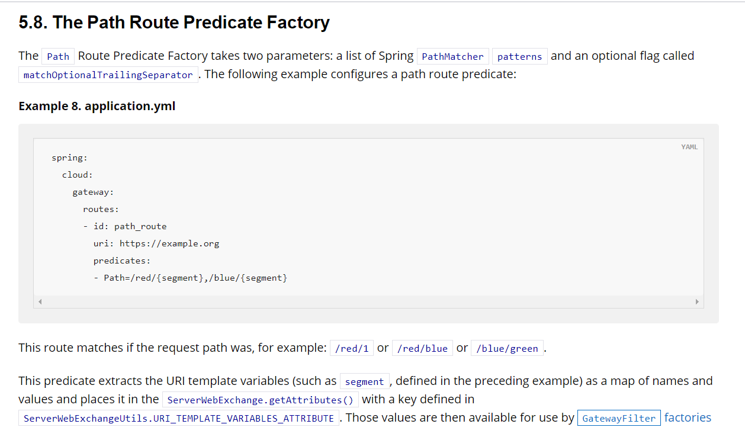Screen dimensions: 745x440
Task: Click the ServerWebExchange.getAttributes() code term
Action: tap(260, 400)
